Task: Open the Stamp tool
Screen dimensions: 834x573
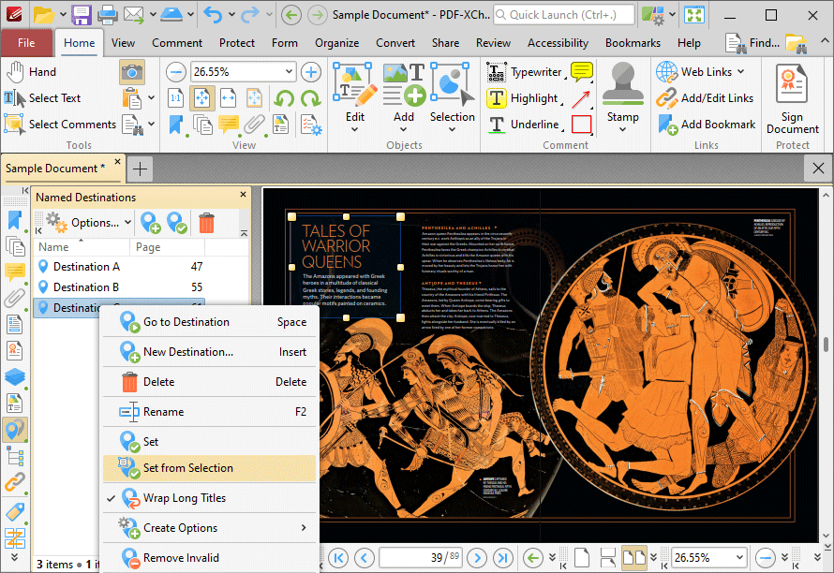Action: (x=622, y=97)
